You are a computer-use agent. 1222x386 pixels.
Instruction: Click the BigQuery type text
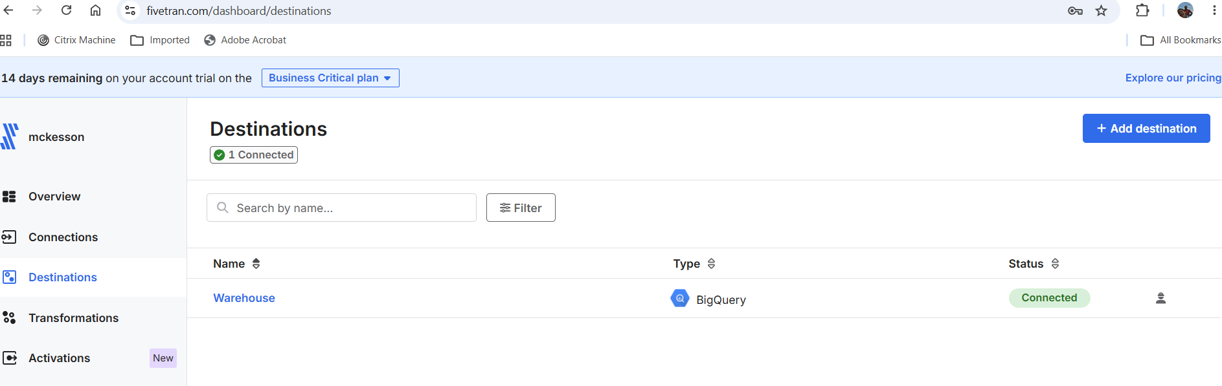[721, 300]
